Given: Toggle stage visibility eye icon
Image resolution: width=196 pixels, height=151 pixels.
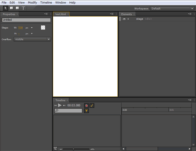Looking at the screenshot, I should (124, 19).
